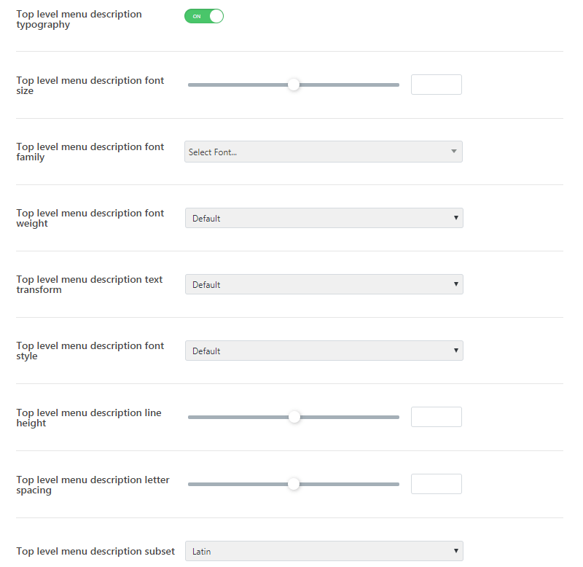Viewport: 583px width, 567px height.
Task: Click the letter spacing slider handle
Action: 294,484
